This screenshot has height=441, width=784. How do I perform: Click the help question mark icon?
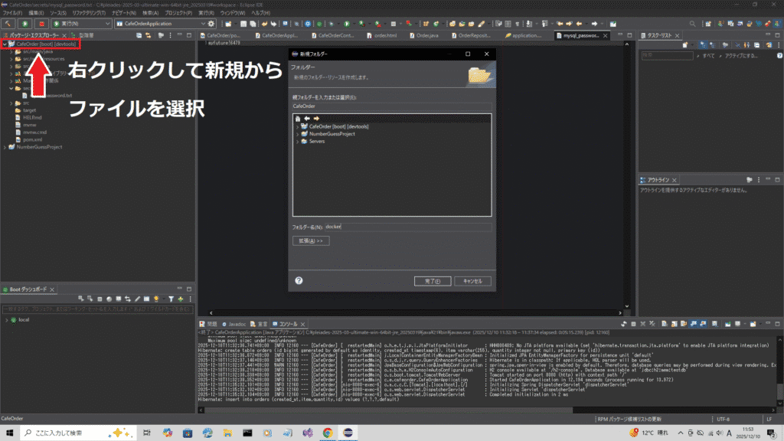[299, 281]
